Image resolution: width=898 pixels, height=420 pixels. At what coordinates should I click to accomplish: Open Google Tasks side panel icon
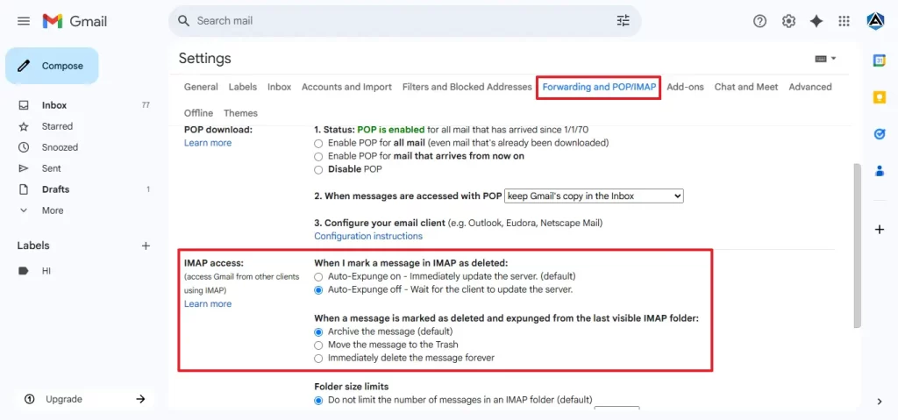880,133
